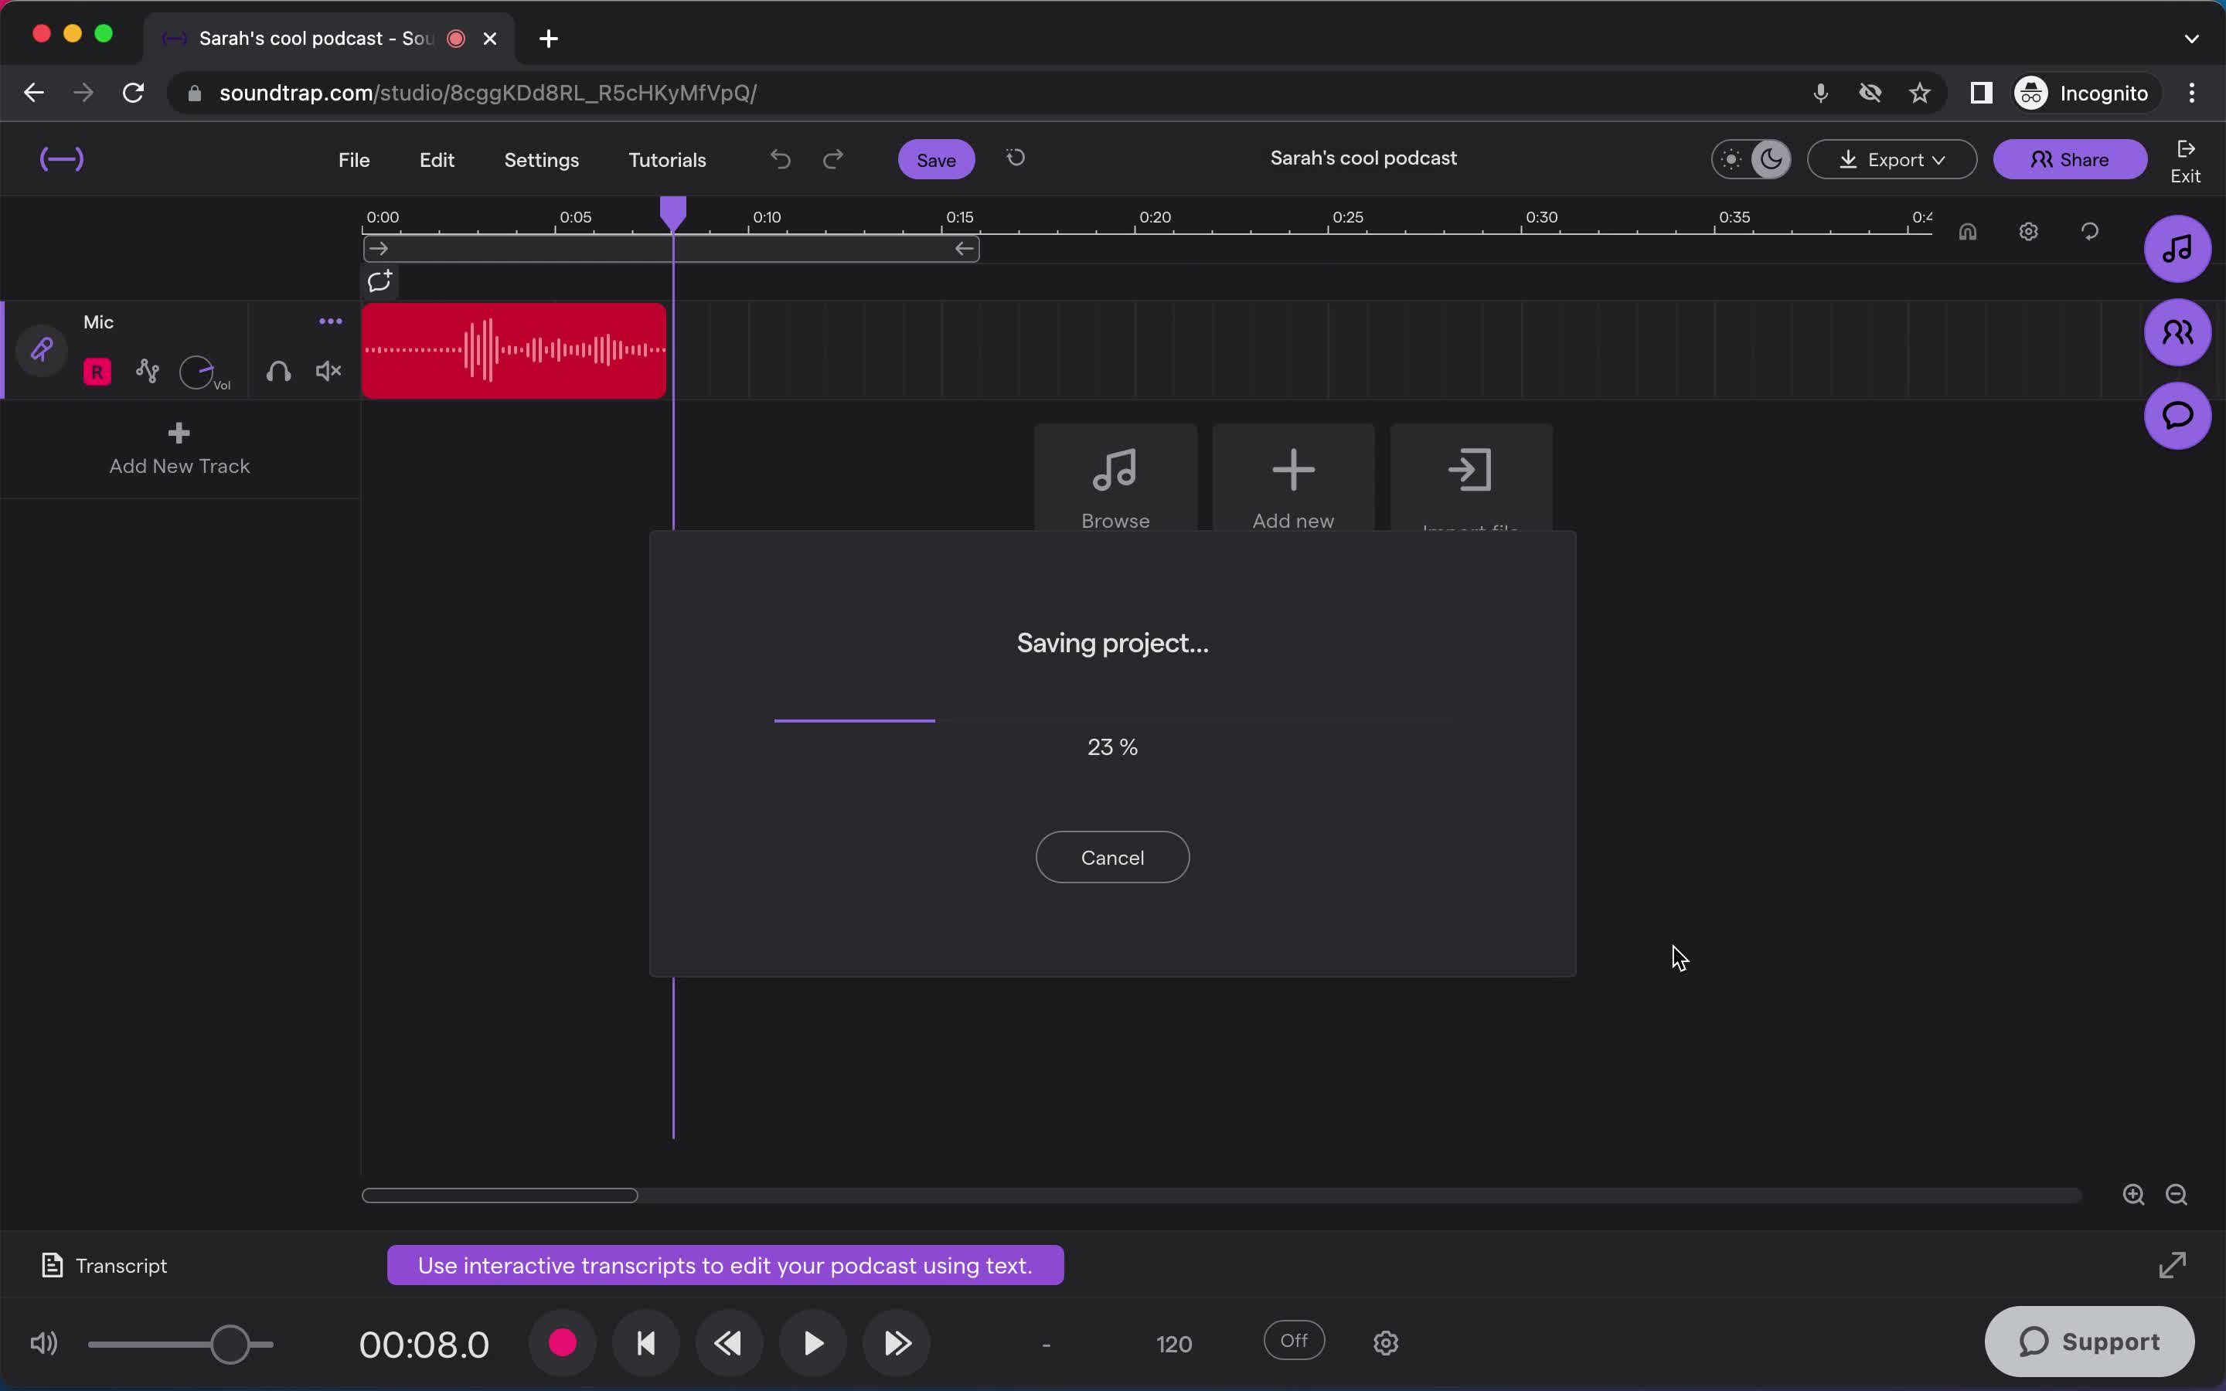Screen dimensions: 2226x1391
Task: Select the Tutorials menu item
Action: tap(667, 158)
